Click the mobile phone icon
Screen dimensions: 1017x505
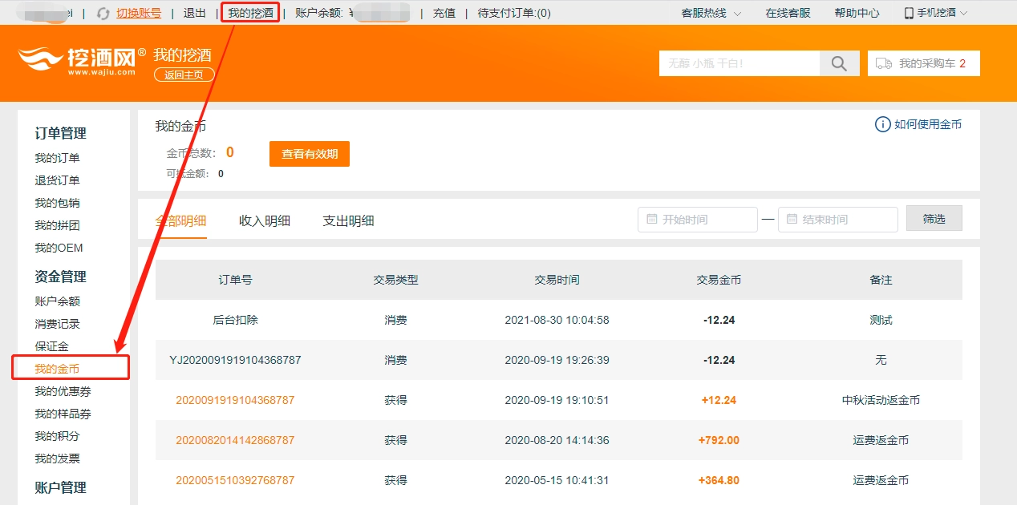pos(909,14)
